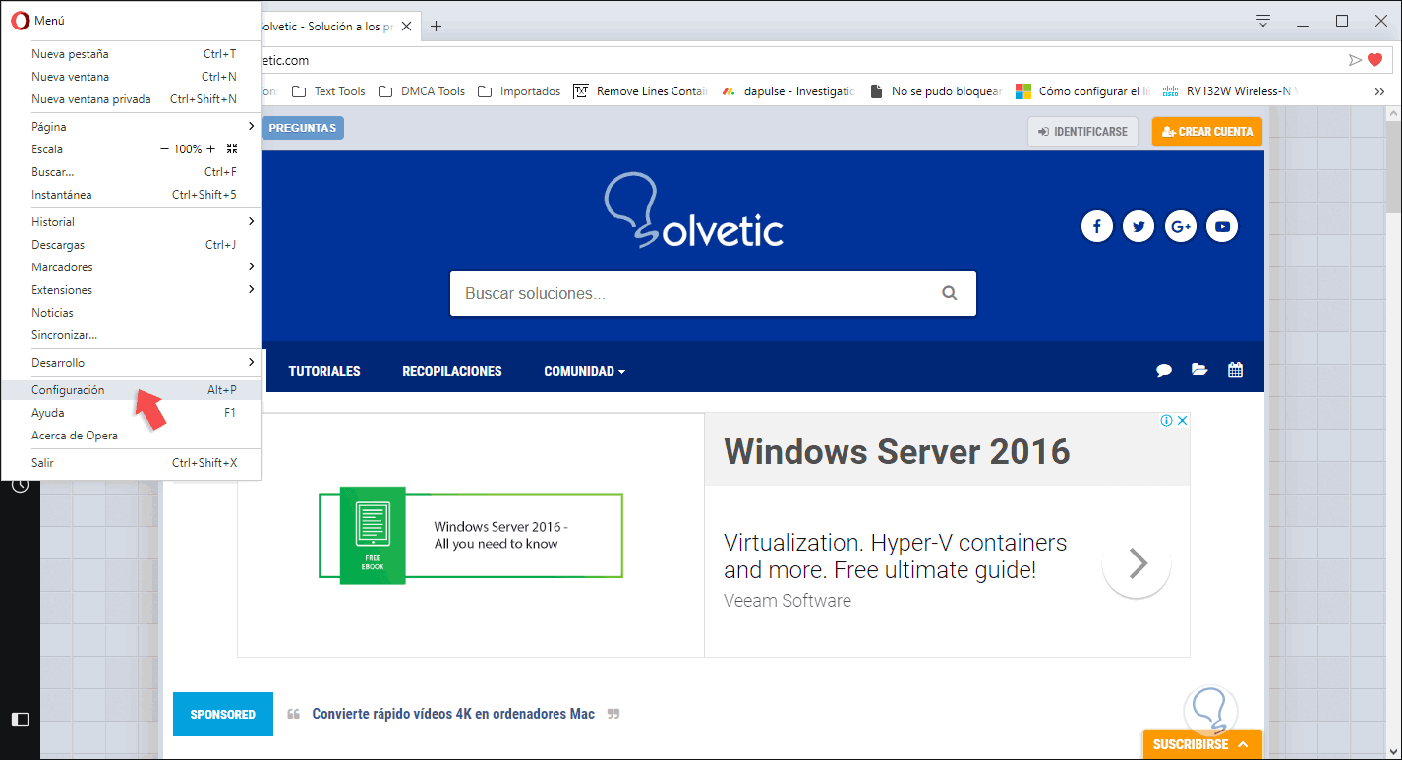Click the PREGUNTAS button
Image resolution: width=1402 pixels, height=760 pixels.
[303, 128]
